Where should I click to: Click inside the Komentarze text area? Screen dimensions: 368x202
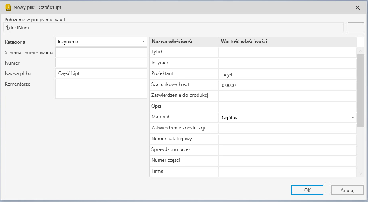(102, 88)
